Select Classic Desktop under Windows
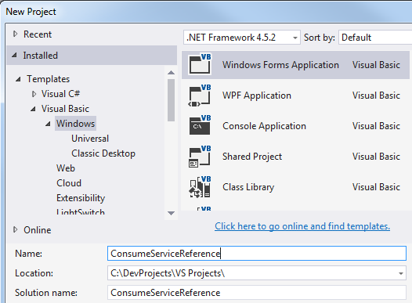This screenshot has height=303, width=412. tap(103, 153)
